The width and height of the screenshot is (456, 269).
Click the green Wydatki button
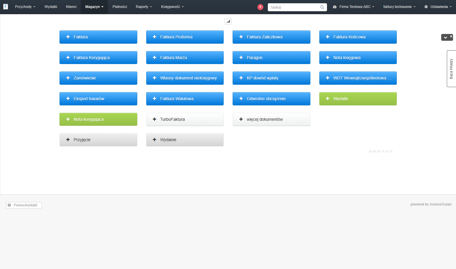(358, 99)
